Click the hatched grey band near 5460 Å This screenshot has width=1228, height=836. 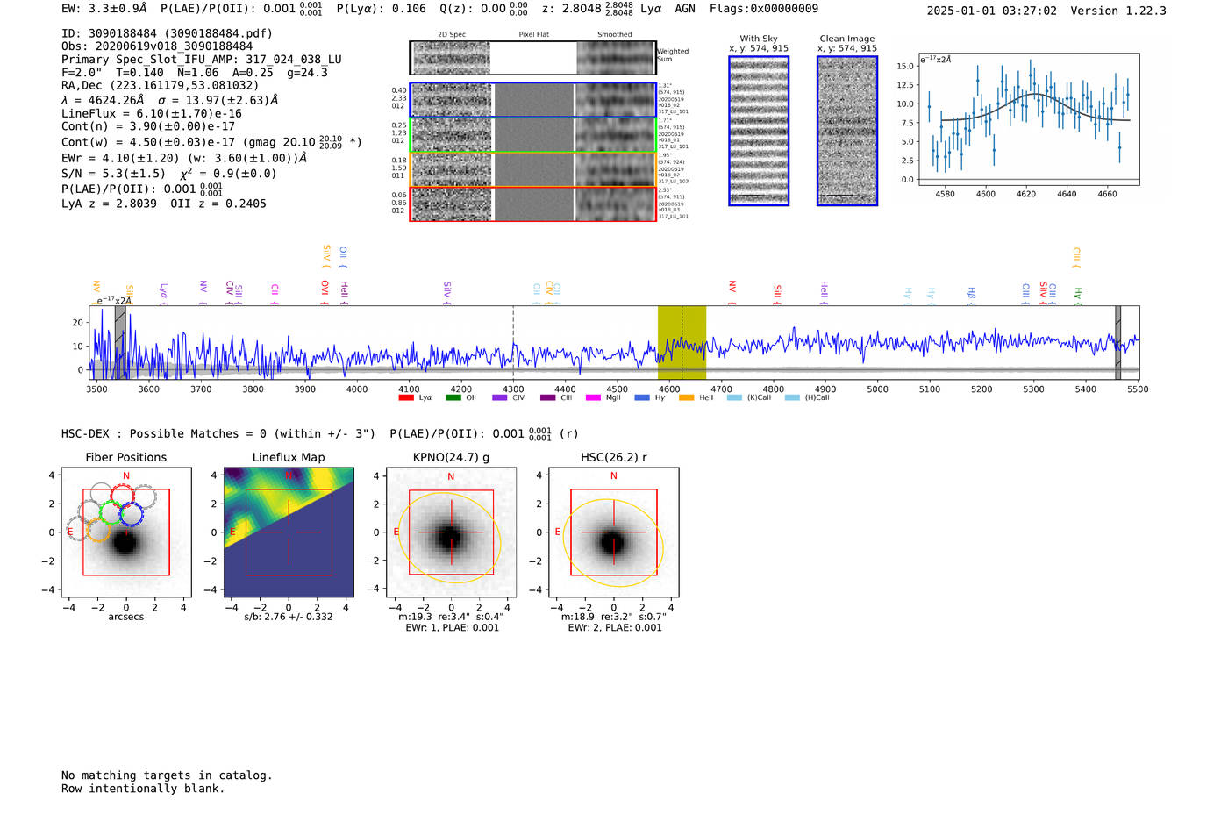(1118, 343)
